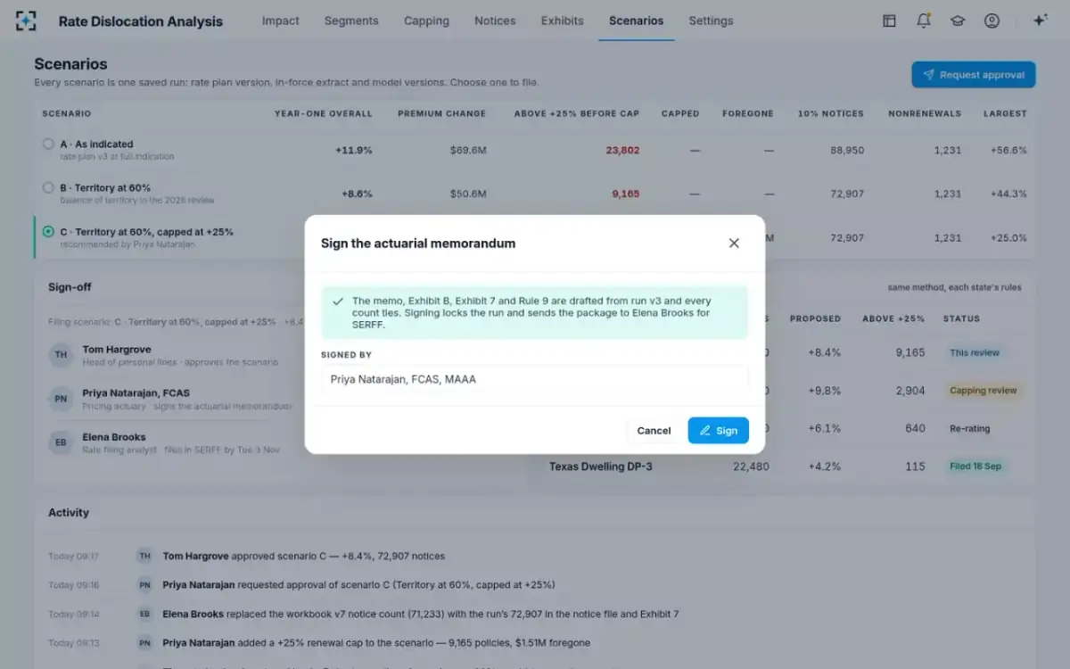This screenshot has width=1070, height=669.
Task: Click the Re-rating status text
Action: click(x=970, y=428)
